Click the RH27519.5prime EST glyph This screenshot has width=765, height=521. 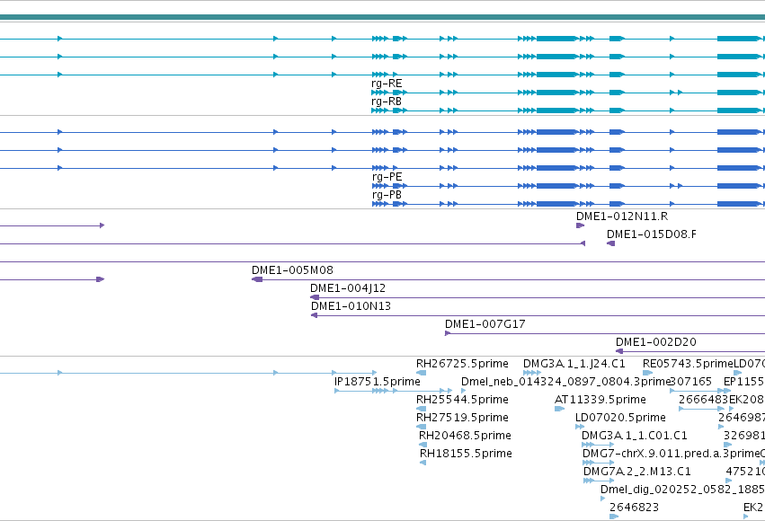click(421, 427)
